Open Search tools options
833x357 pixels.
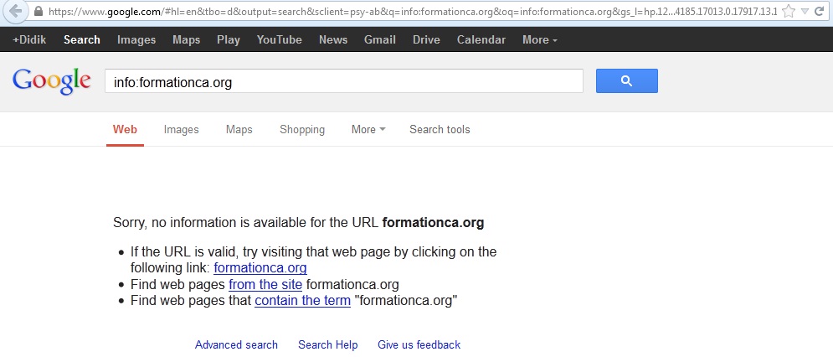[440, 130]
